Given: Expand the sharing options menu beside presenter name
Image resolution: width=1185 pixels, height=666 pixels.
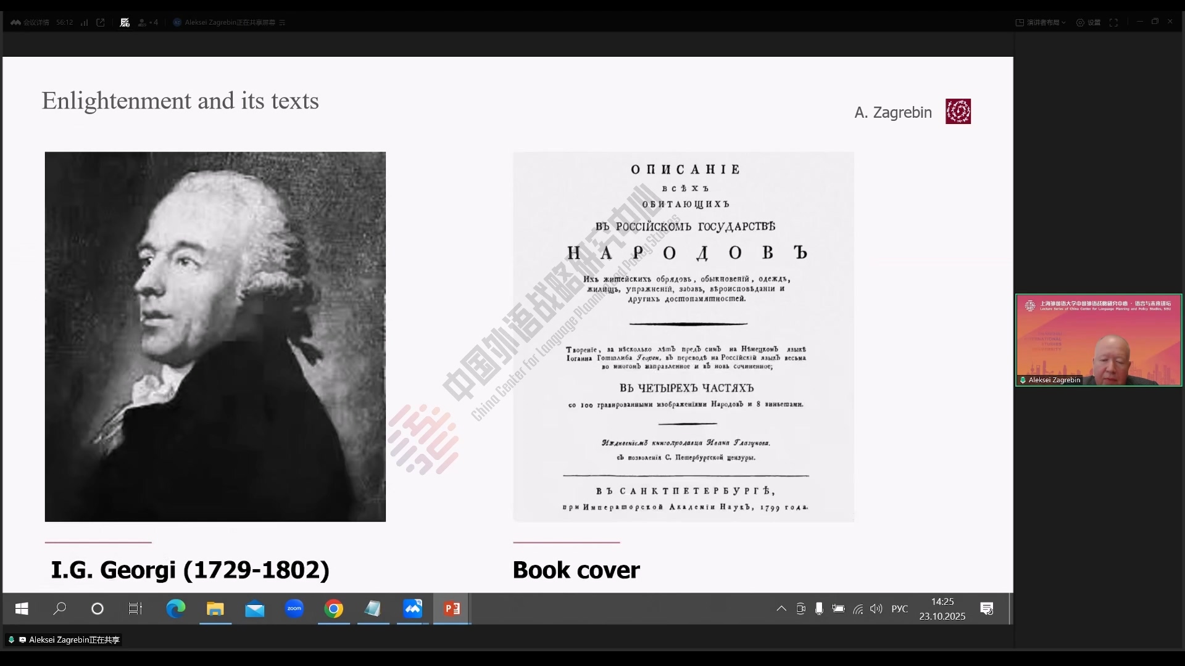Looking at the screenshot, I should (282, 22).
